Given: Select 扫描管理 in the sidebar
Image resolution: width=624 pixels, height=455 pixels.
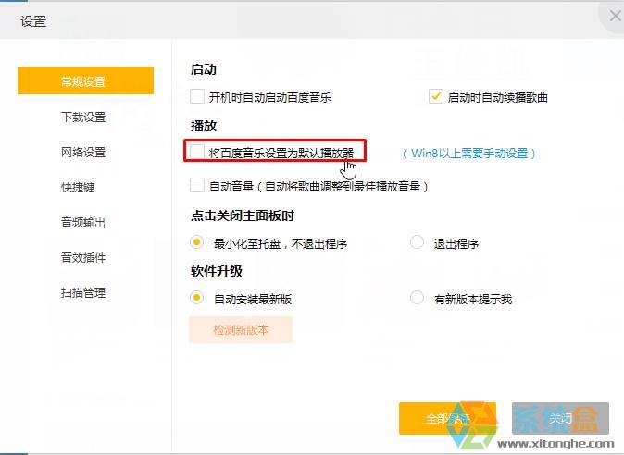Looking at the screenshot, I should click(x=83, y=293).
